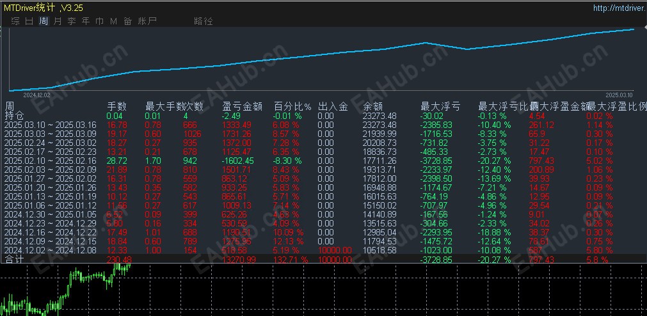Viewport: 647px width, 316px height.
Task: Click the 最大浮盈比例 column header
Action: coord(618,107)
